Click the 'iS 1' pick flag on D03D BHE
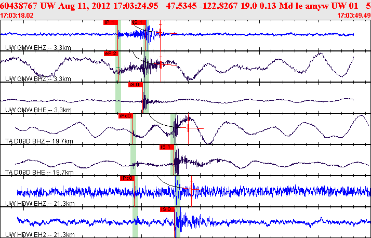Image resolution: width=371 pixels, height=238 pixels. coord(167,147)
